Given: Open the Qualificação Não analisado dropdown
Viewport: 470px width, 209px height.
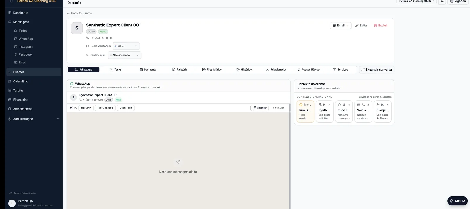Looking at the screenshot, I should tap(125, 55).
